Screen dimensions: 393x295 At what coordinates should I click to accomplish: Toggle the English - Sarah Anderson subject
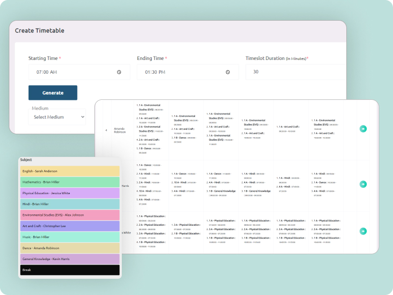[69, 171]
